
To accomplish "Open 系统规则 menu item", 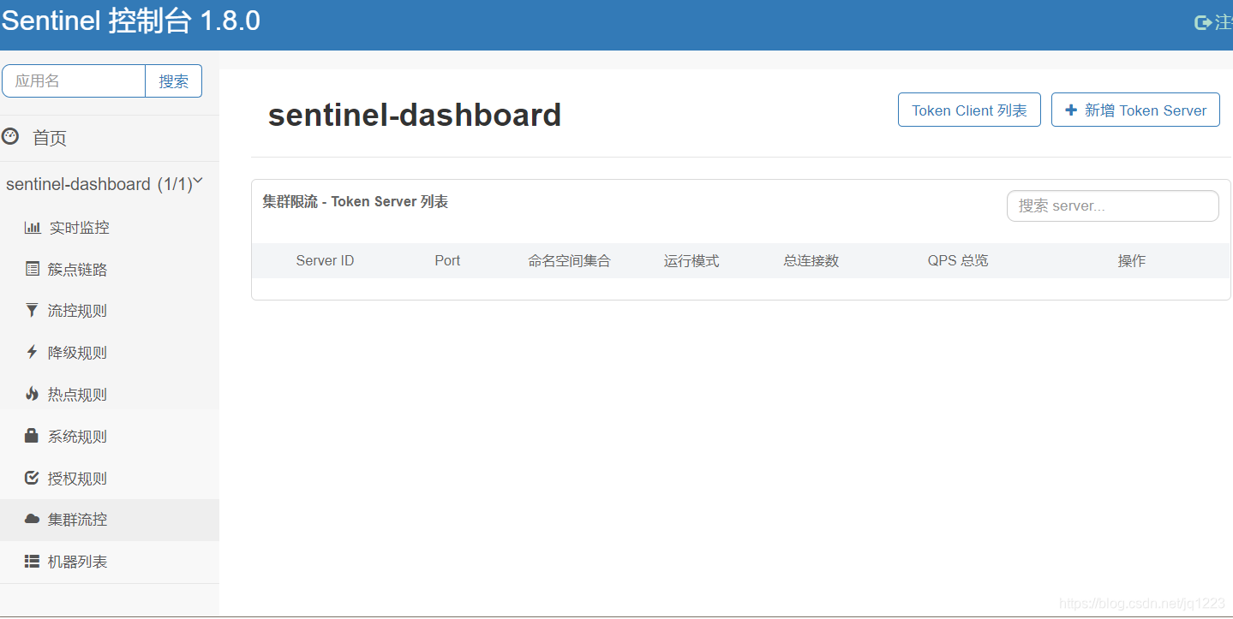I will pyautogui.click(x=110, y=437).
